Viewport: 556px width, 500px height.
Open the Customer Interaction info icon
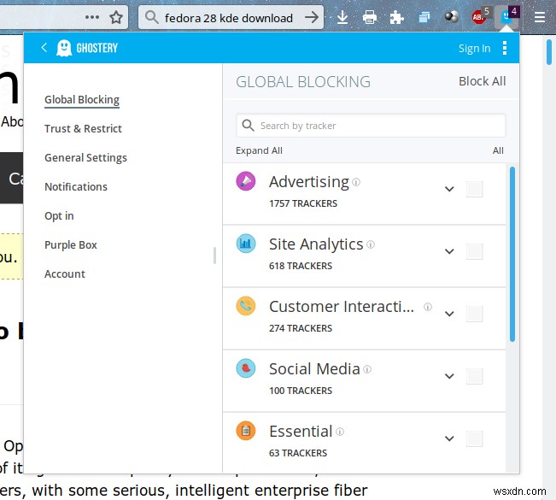point(428,307)
